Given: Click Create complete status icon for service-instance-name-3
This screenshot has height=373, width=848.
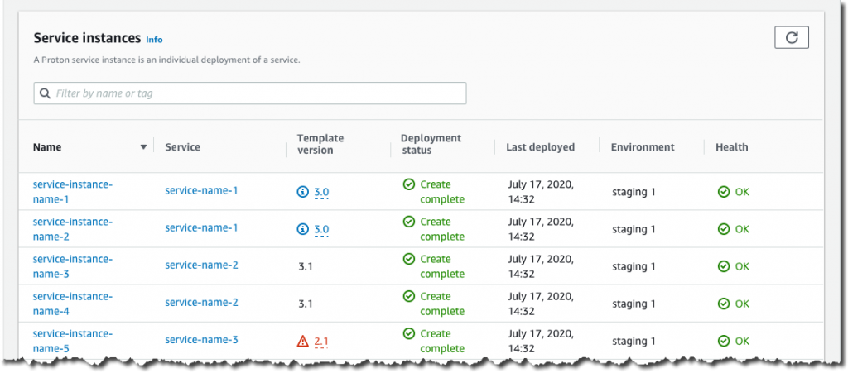Looking at the screenshot, I should 408,259.
